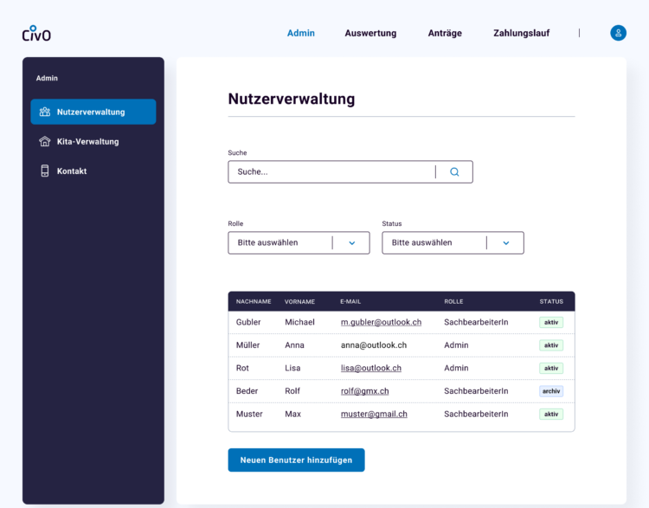This screenshot has width=649, height=508.
Task: Sort by the NACHNAME column header
Action: (254, 301)
